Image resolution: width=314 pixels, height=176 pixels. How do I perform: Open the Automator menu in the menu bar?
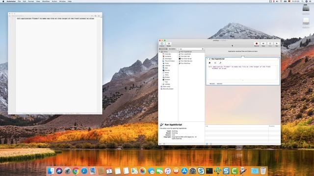click(x=11, y=1)
